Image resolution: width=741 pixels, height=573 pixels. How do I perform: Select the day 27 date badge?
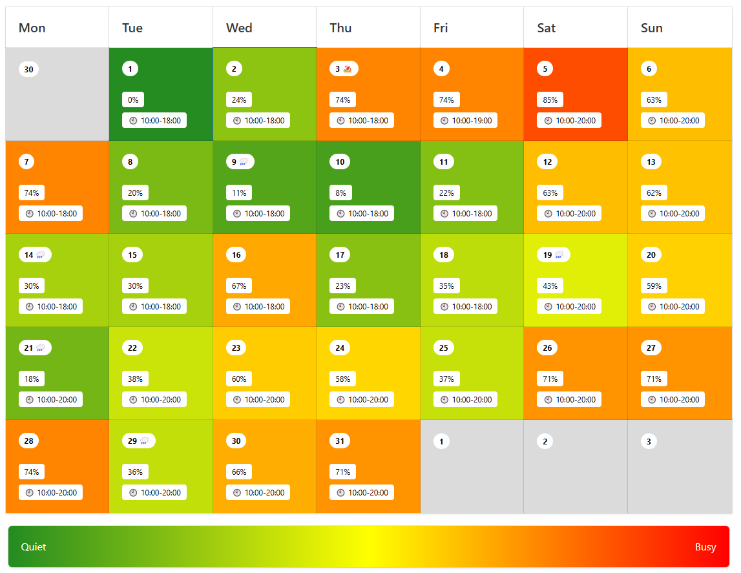(651, 348)
